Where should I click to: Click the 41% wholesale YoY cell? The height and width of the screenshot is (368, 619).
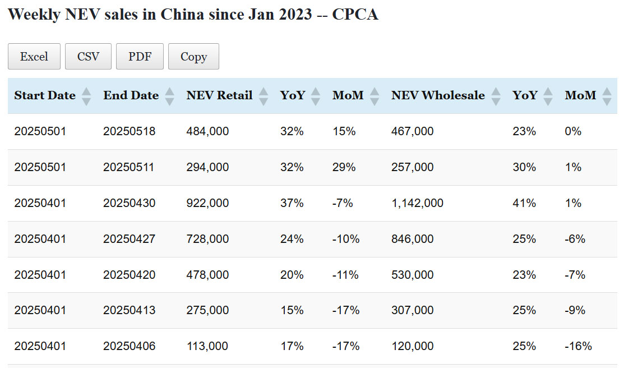tap(524, 203)
